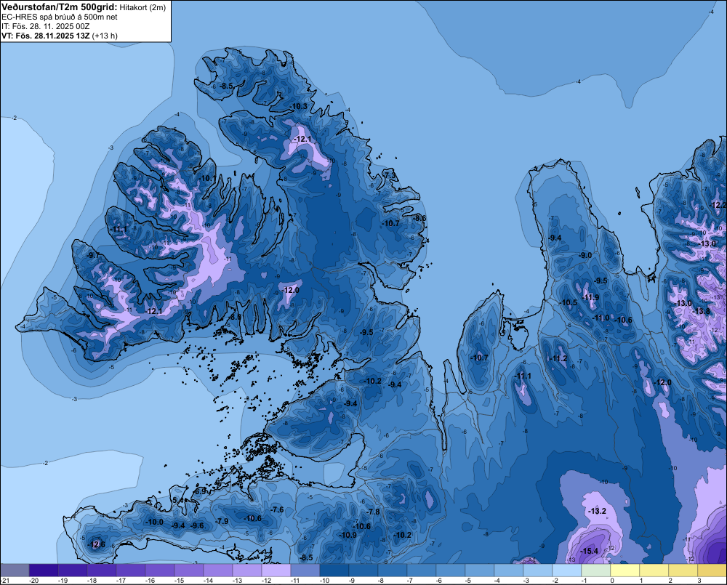Screen dimensions: 727x585
Task: Click the -13.8 temperature value
Action: tap(701, 312)
